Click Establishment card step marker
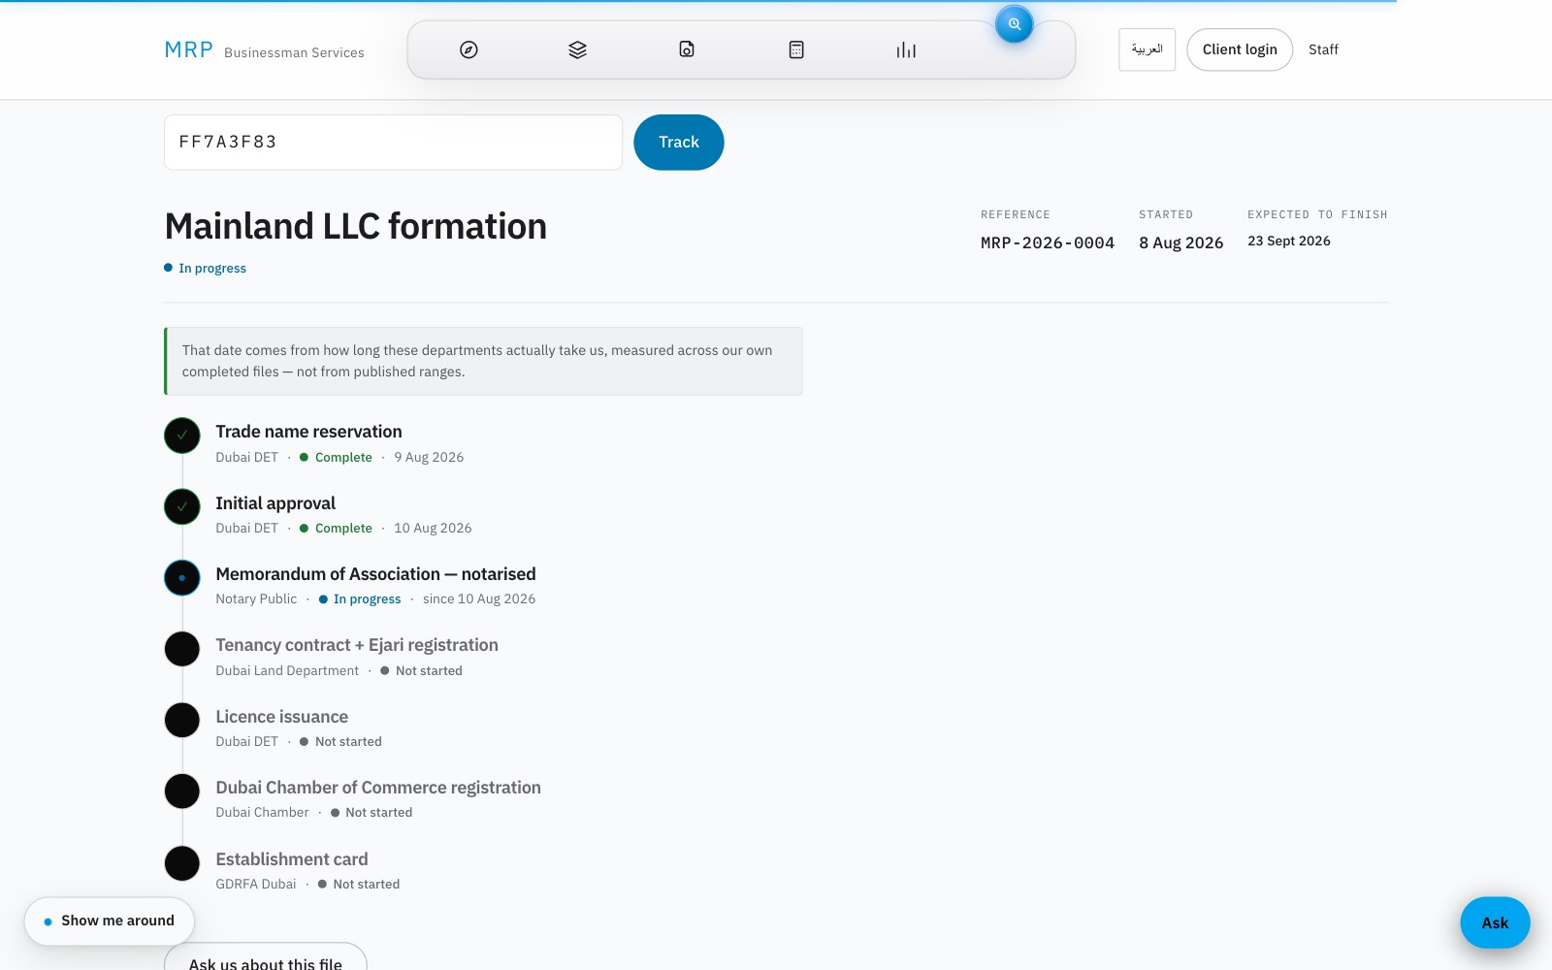Image resolution: width=1552 pixels, height=970 pixels. tap(182, 863)
